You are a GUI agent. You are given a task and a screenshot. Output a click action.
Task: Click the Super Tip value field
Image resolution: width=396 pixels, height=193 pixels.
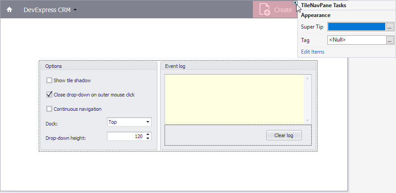tap(356, 26)
